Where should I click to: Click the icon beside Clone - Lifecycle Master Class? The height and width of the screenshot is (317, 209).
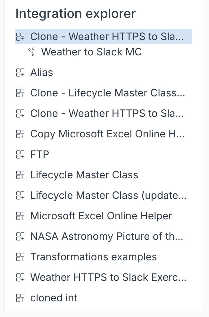pyautogui.click(x=20, y=93)
